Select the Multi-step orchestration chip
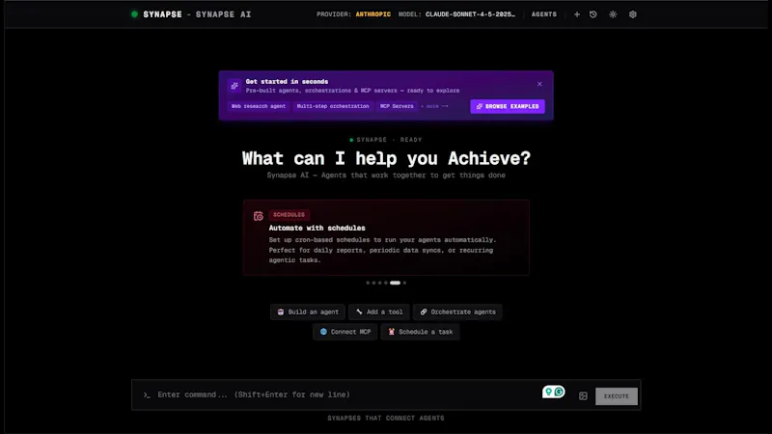This screenshot has width=772, height=434. coord(333,106)
